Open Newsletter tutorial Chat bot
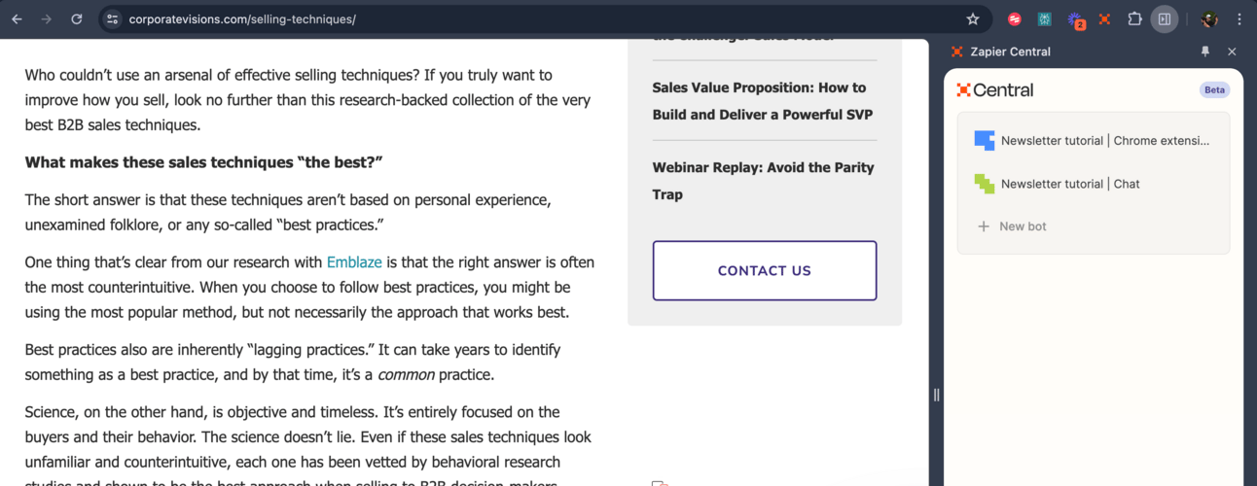1257x486 pixels. [1094, 184]
